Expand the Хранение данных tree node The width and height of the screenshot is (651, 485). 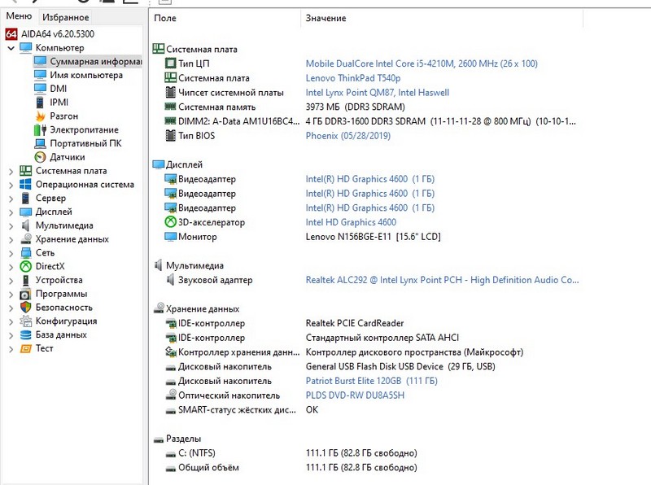(11, 239)
